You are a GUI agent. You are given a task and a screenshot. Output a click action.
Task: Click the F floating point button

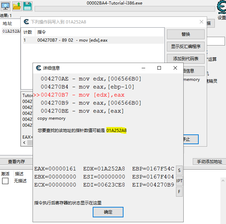point(179,192)
